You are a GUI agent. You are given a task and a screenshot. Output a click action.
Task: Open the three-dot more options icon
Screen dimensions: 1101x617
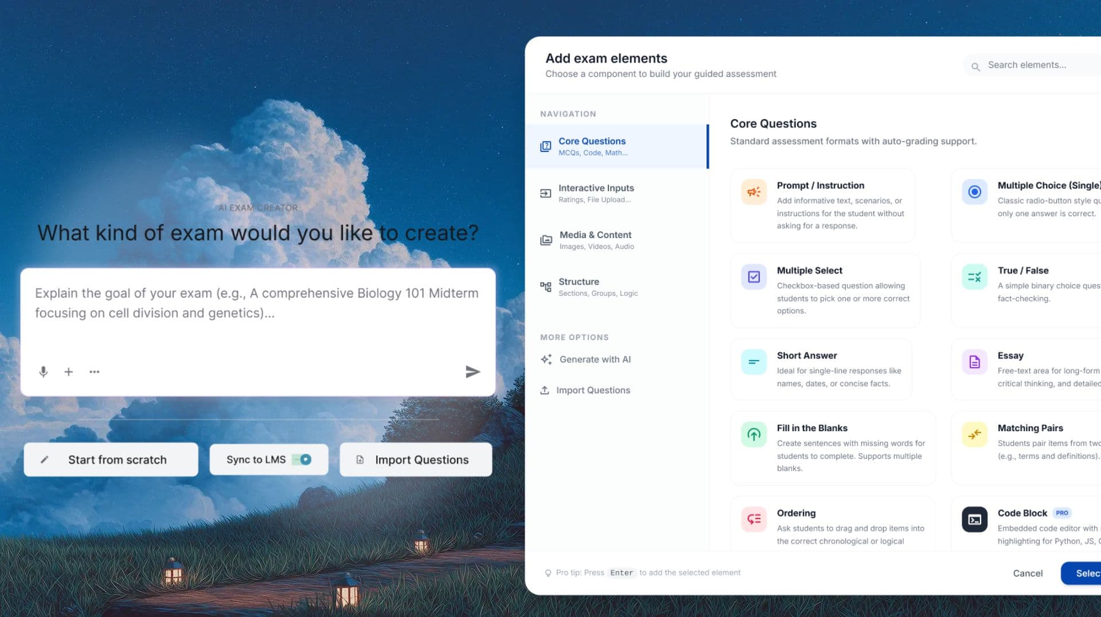pos(95,372)
